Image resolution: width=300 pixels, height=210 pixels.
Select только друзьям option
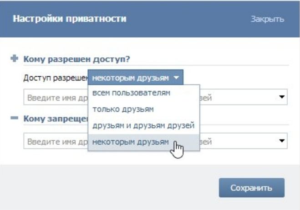point(123,109)
